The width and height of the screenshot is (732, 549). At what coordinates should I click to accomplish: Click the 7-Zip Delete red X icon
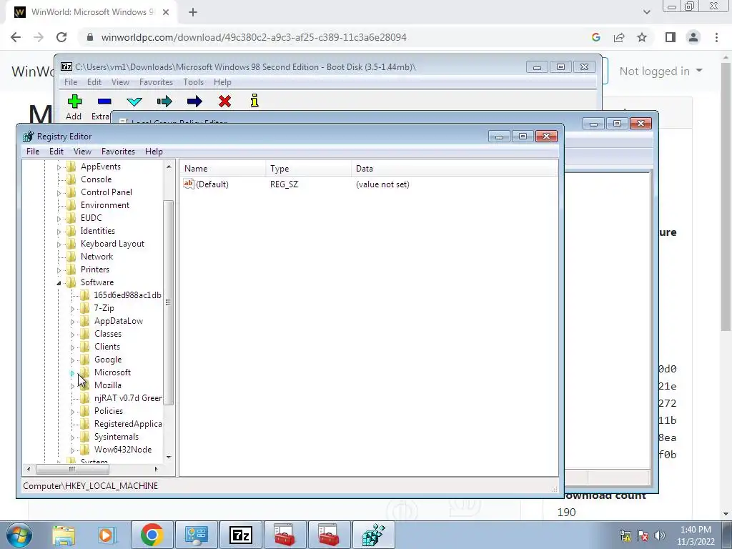coord(224,102)
